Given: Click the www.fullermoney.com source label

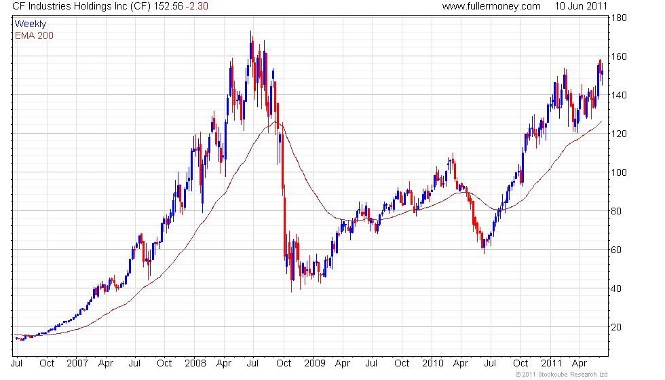Looking at the screenshot, I should pyautogui.click(x=491, y=6).
